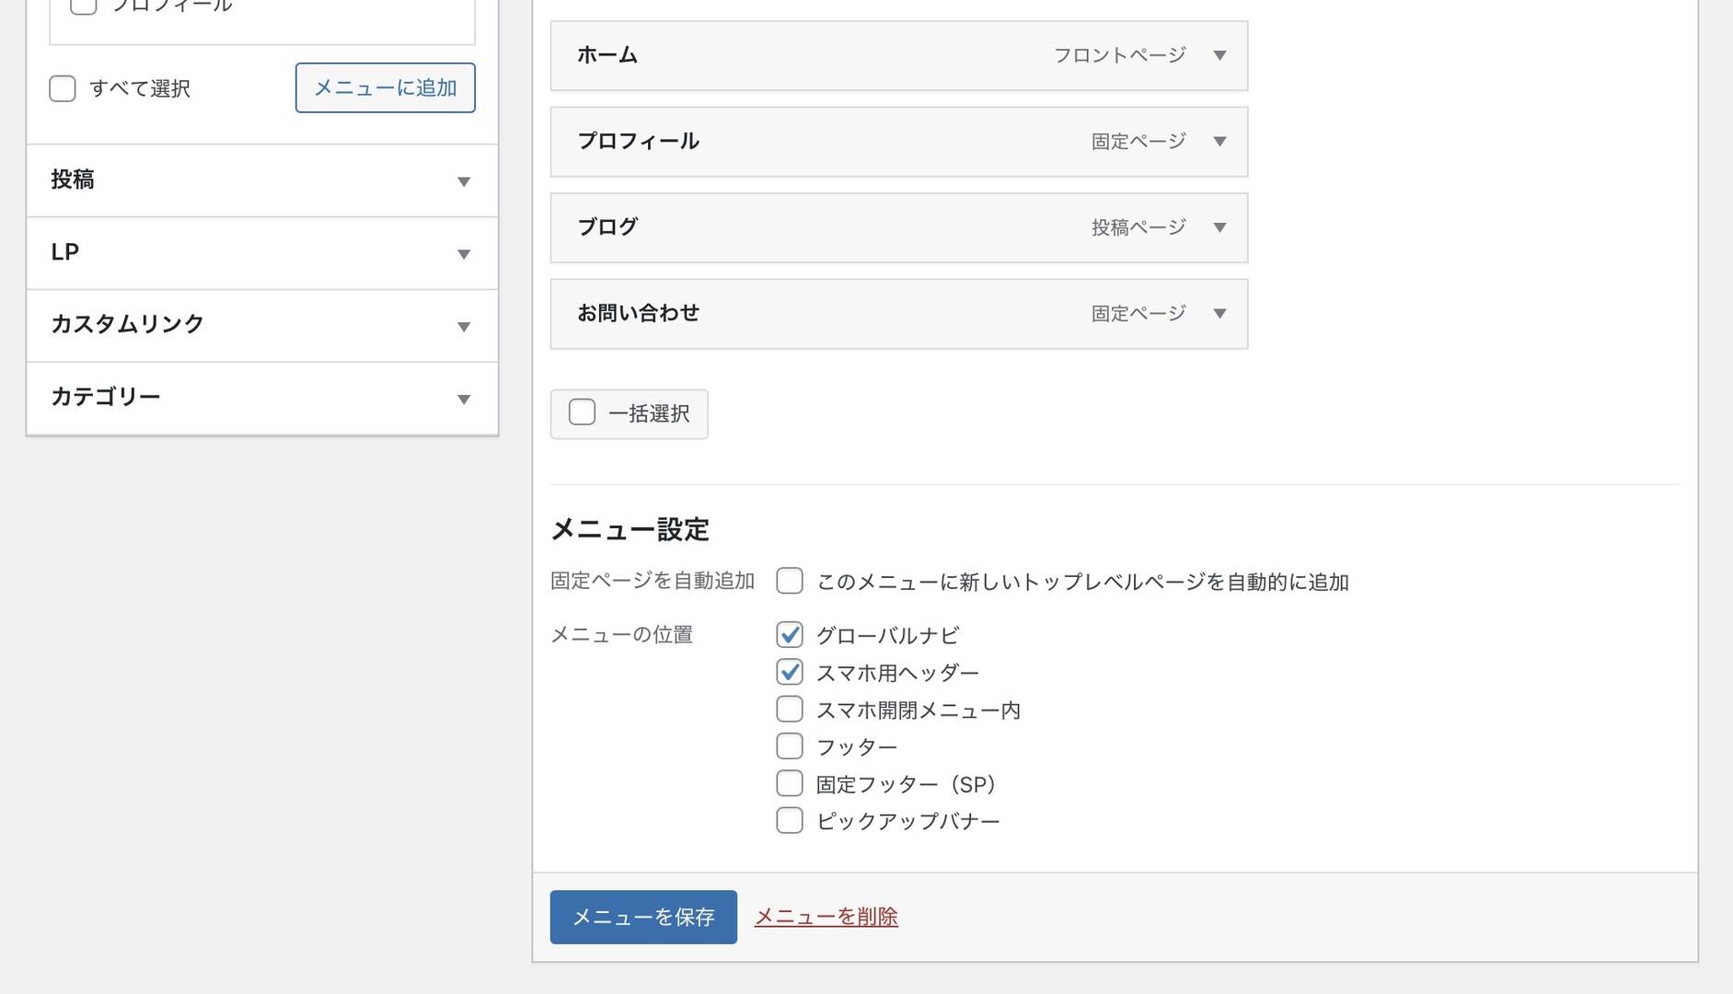1733x994 pixels.
Task: Enable 固定フッター（SP） location
Action: tap(790, 783)
